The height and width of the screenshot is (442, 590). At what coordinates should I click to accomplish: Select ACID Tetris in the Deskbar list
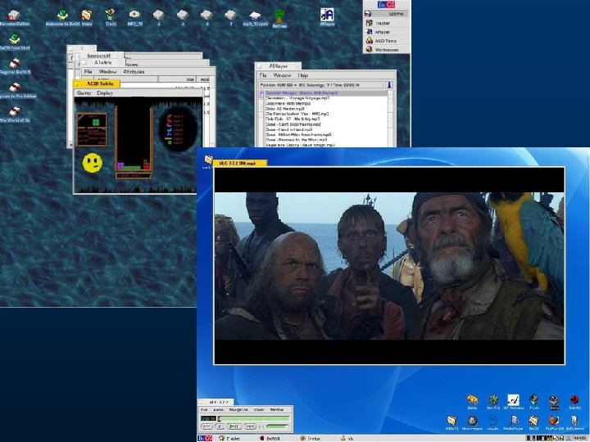pyautogui.click(x=387, y=41)
